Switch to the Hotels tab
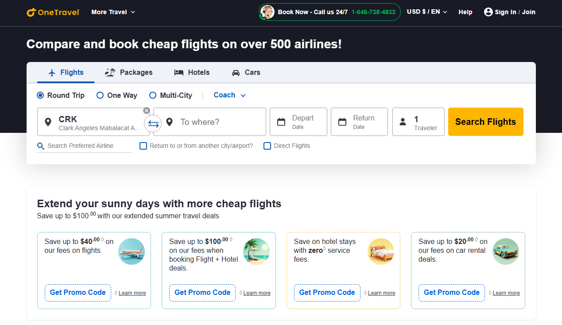Viewport: 562px width, 325px height. pyautogui.click(x=192, y=73)
